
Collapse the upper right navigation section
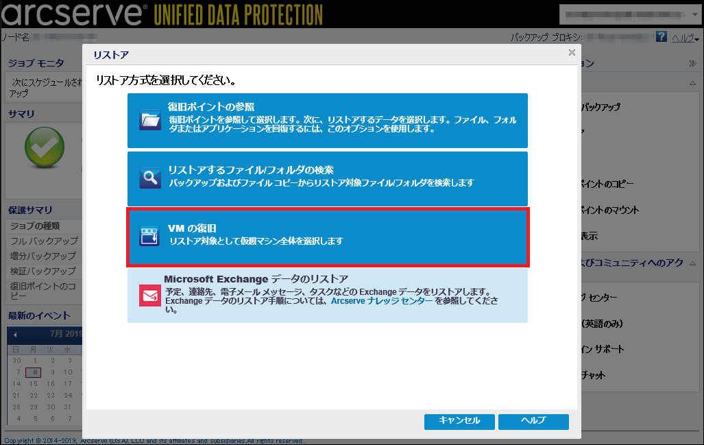(x=693, y=83)
